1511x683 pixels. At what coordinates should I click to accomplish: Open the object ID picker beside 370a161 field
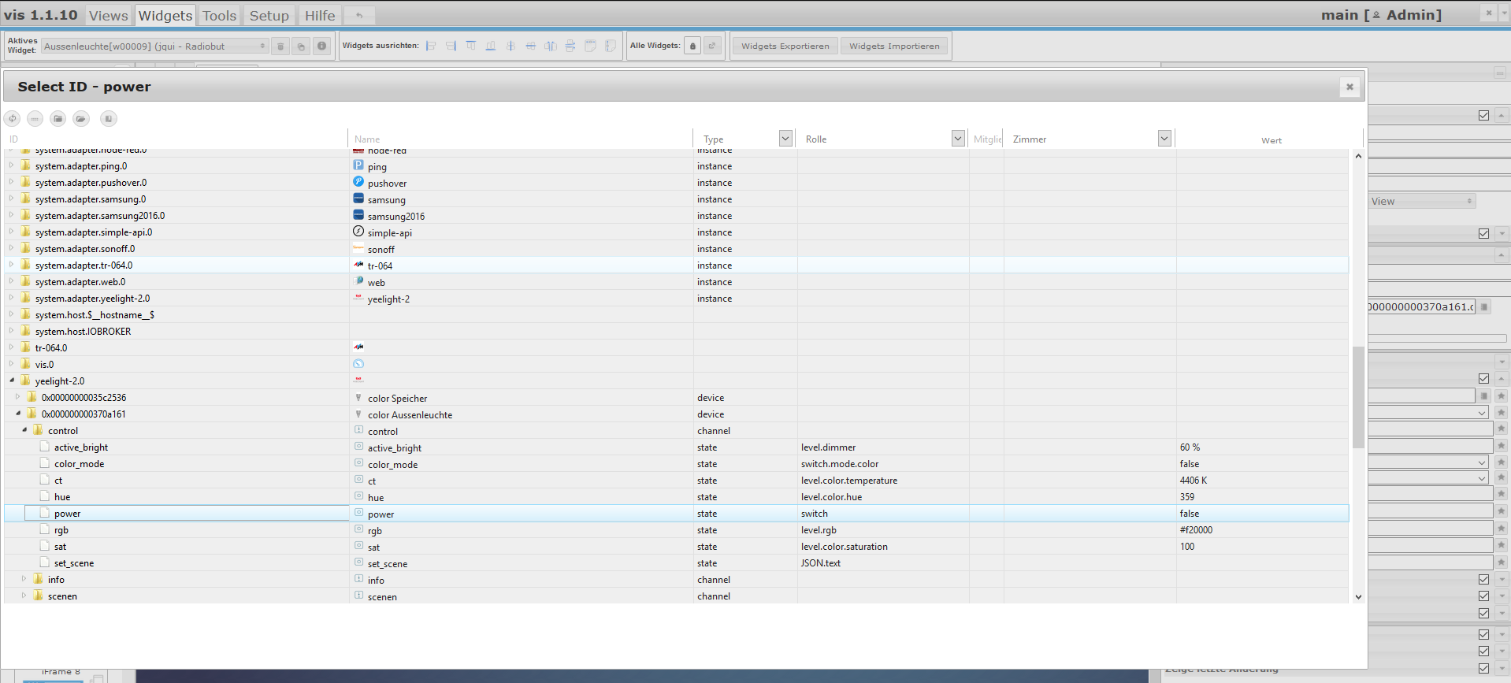[1484, 307]
